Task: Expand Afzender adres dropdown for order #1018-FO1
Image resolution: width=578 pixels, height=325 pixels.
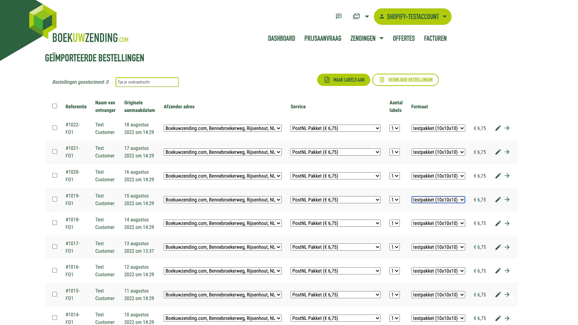Action: (x=223, y=224)
